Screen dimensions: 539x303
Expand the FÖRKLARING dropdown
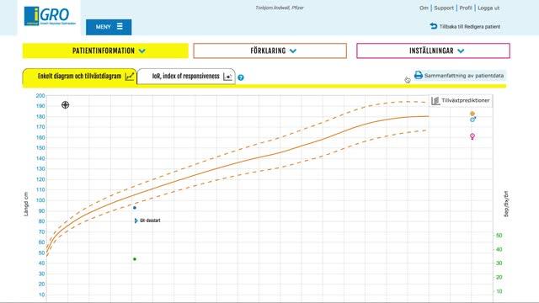(x=269, y=50)
